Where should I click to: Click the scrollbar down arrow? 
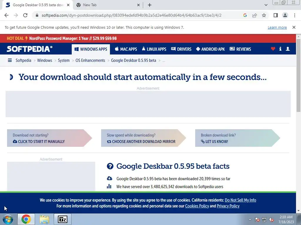pos(298,211)
